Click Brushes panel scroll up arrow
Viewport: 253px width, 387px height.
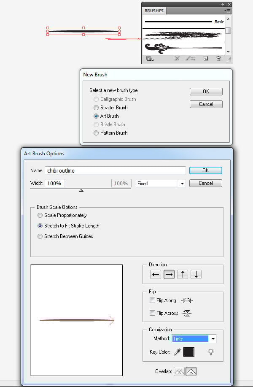[228, 19]
